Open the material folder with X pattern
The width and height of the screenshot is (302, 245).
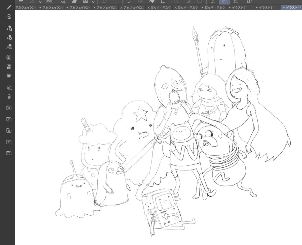pyautogui.click(x=9, y=108)
